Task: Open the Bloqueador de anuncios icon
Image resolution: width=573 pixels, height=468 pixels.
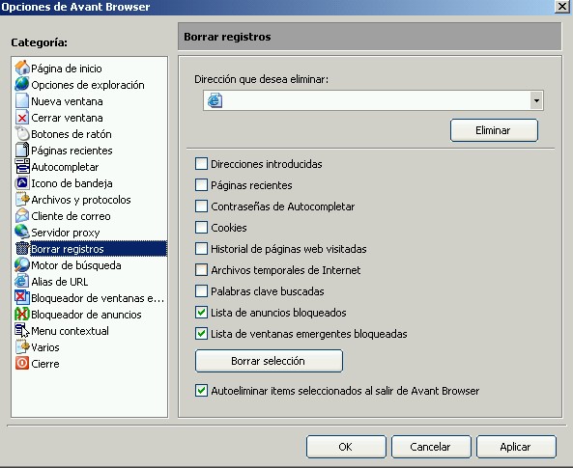Action: [22, 315]
